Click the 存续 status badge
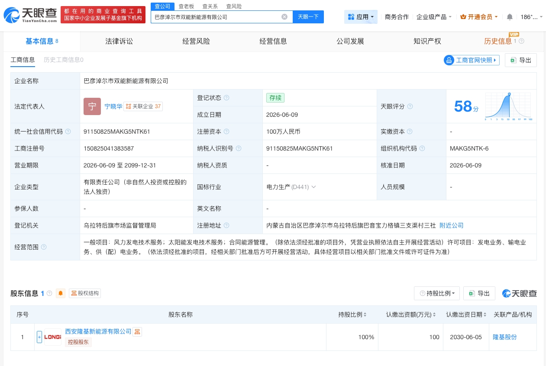546x366 pixels. pyautogui.click(x=275, y=98)
